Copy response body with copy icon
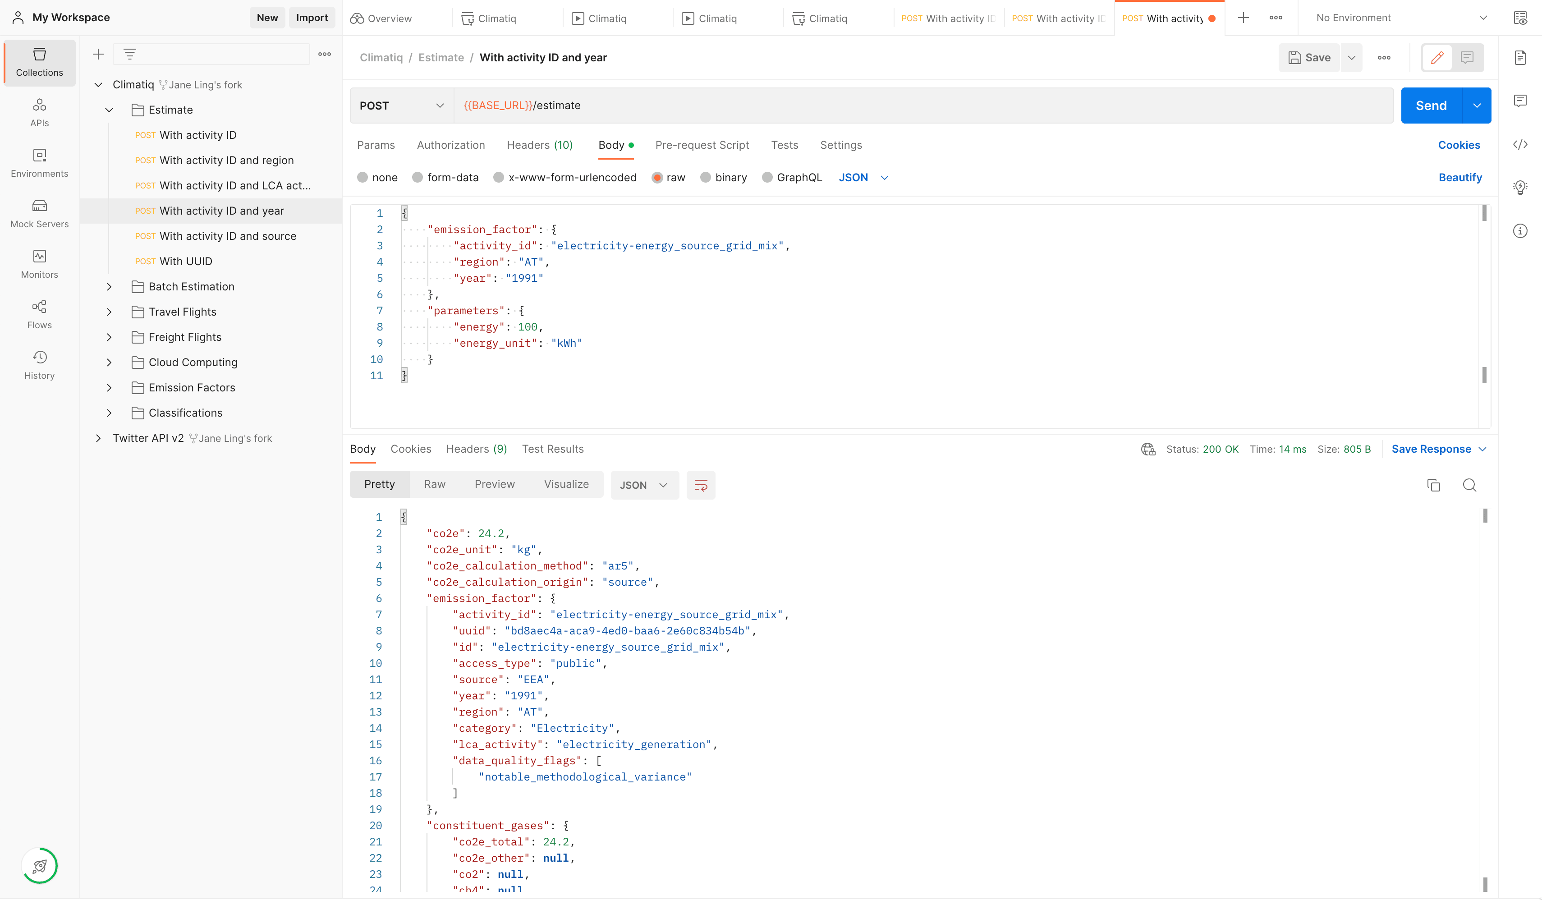 point(1433,485)
